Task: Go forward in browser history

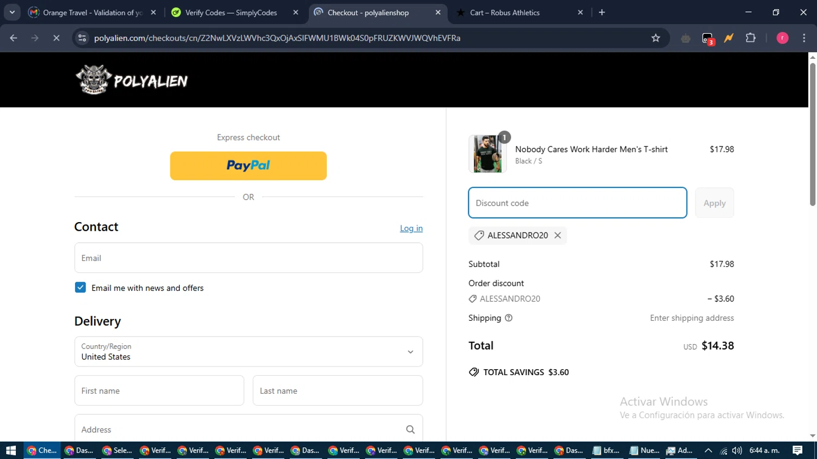Action: pos(35,38)
